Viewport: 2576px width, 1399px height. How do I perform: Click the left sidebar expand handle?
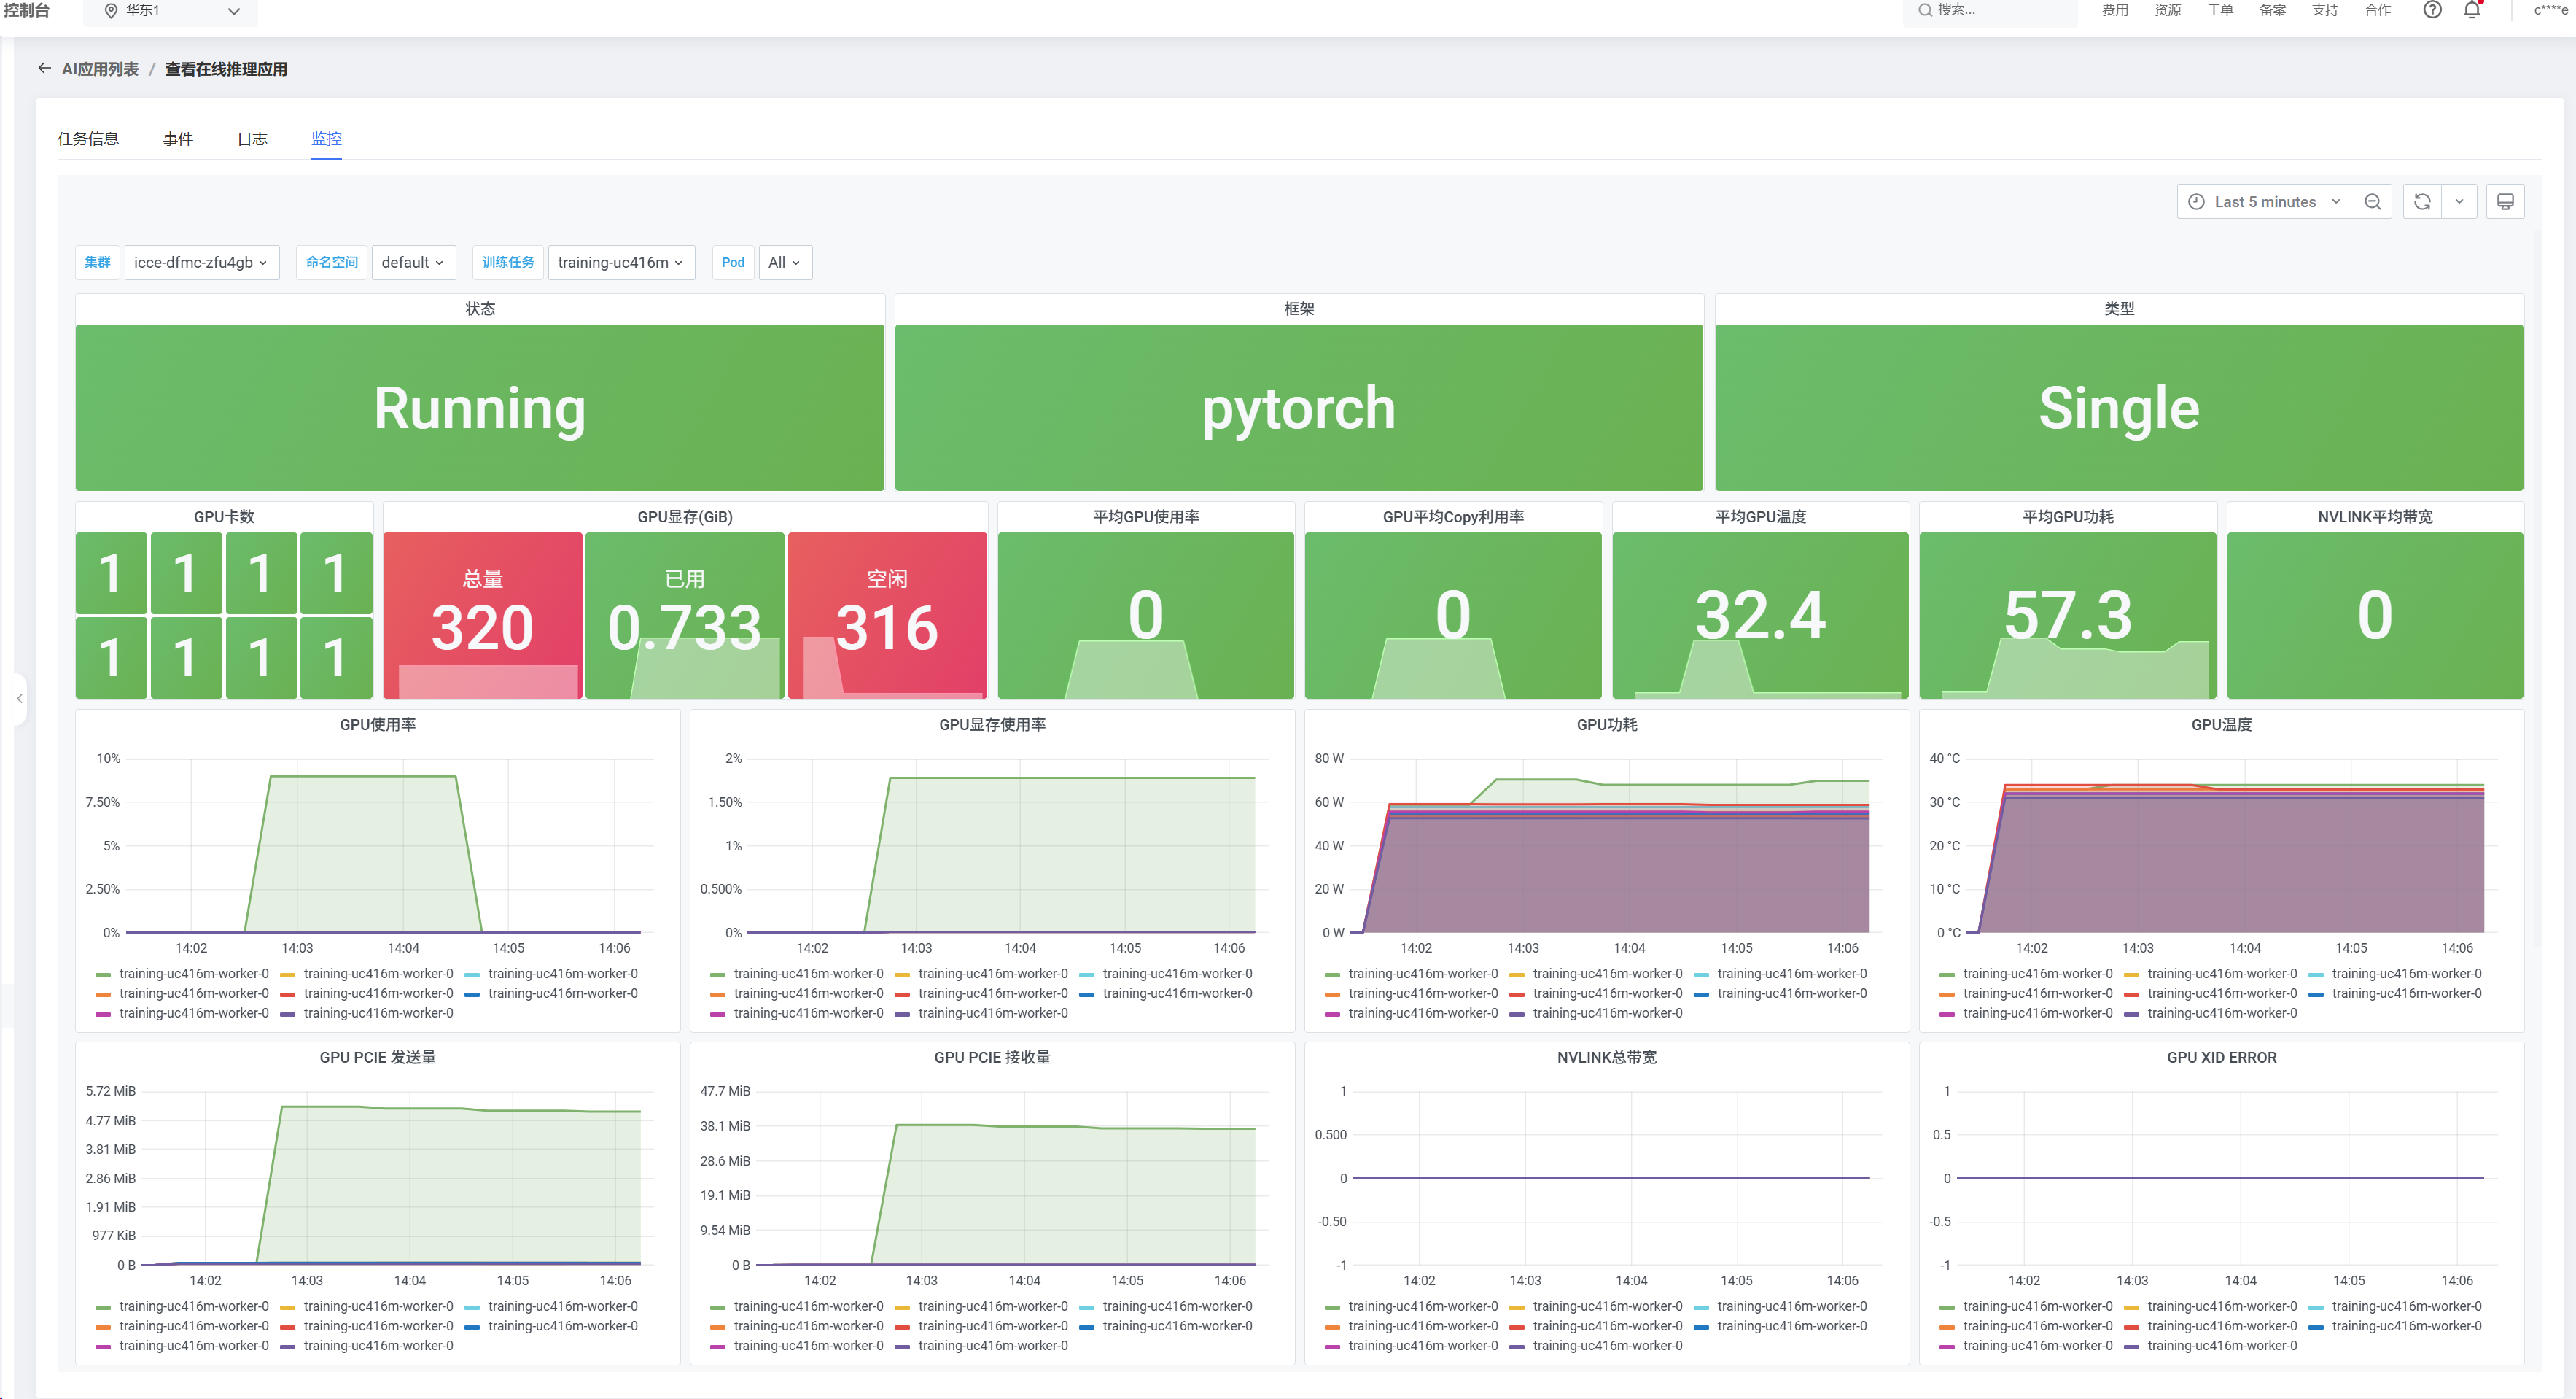19,697
